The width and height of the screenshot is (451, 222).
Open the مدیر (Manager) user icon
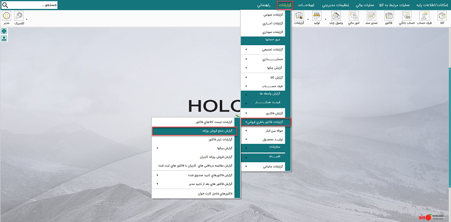[x=7, y=17]
